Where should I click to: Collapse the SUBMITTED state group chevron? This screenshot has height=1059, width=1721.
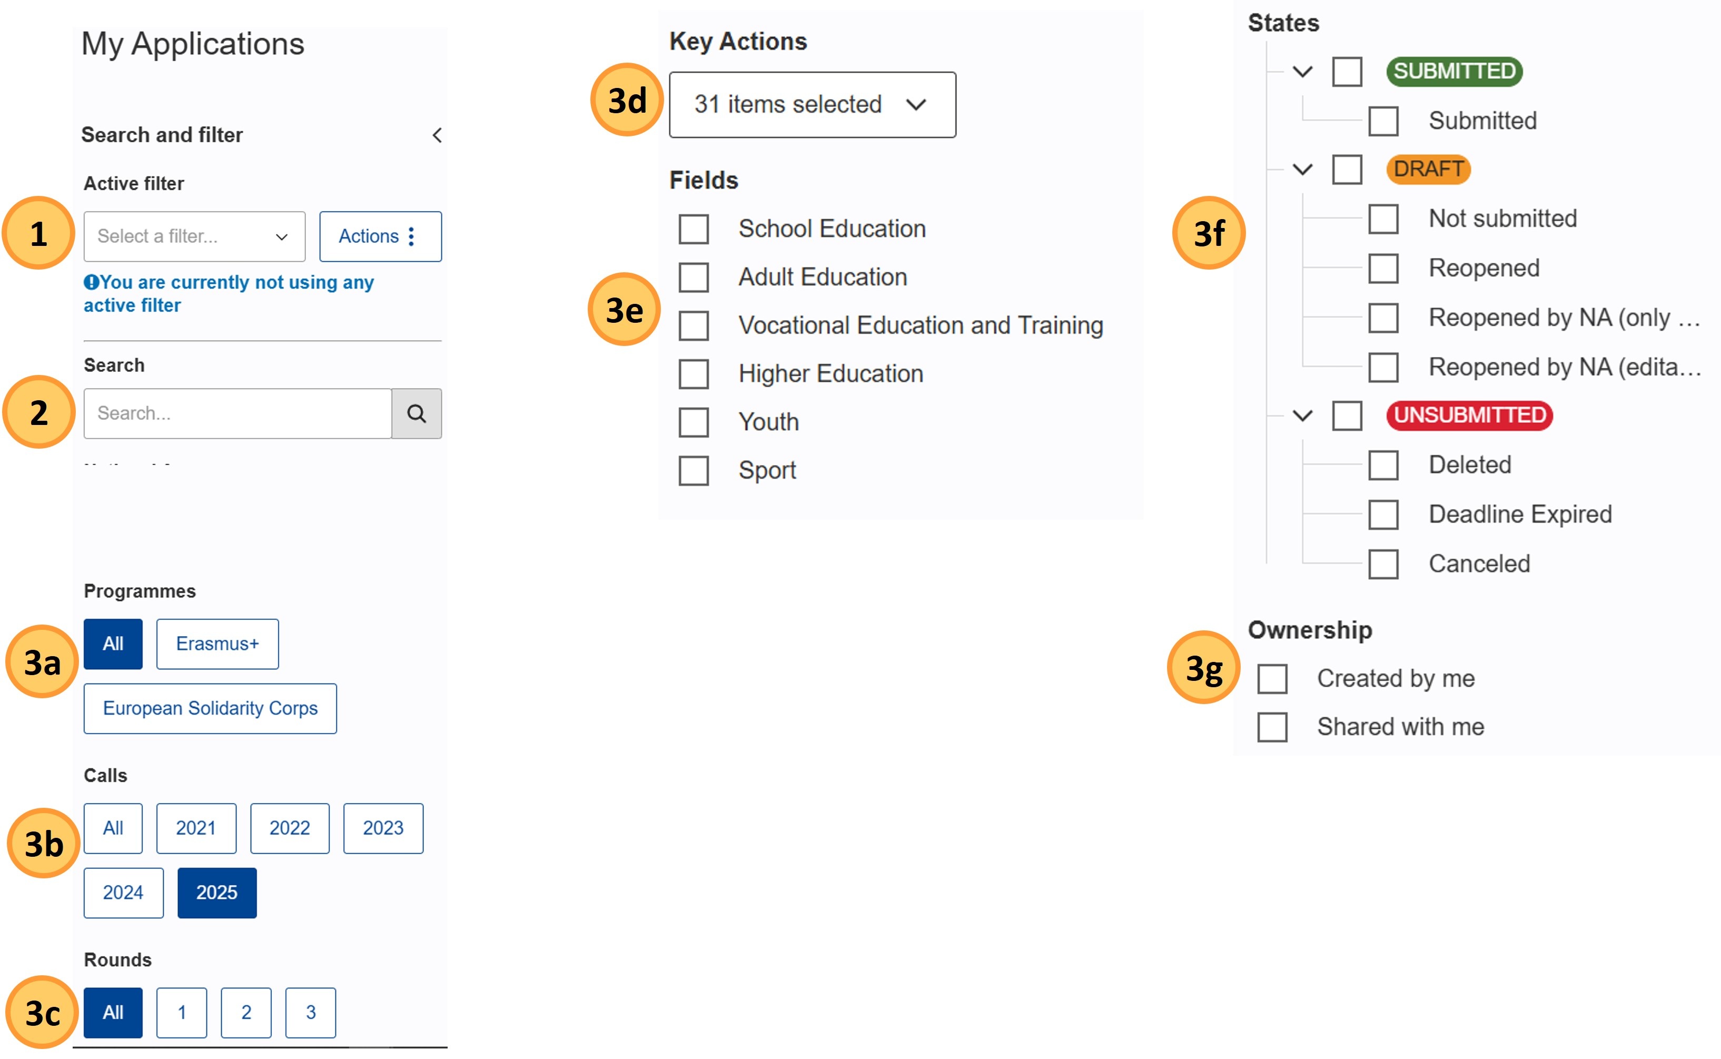tap(1302, 72)
